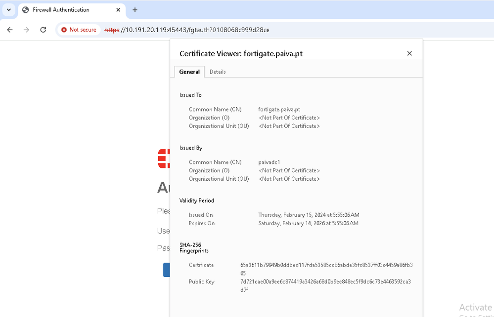The height and width of the screenshot is (317, 494).
Task: Click Issued By Organizational Unit (OU) value
Action: pos(289,179)
